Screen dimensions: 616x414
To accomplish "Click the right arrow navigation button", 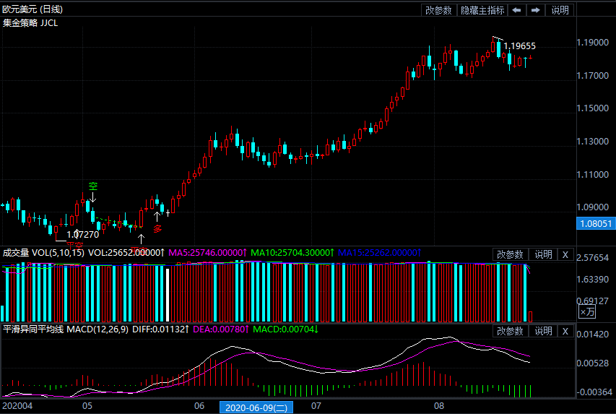I will pos(536,10).
